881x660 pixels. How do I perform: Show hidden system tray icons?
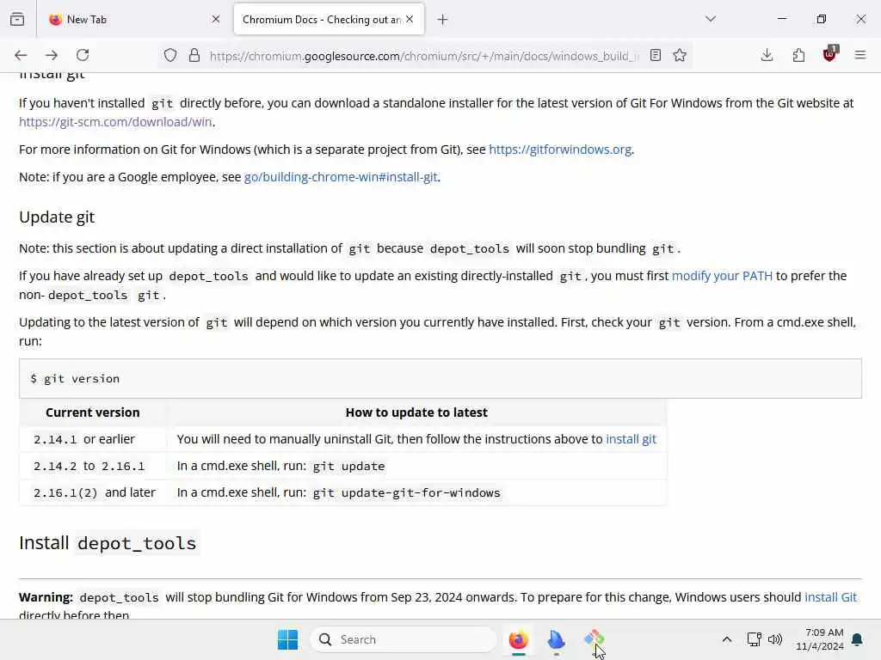[x=726, y=639]
